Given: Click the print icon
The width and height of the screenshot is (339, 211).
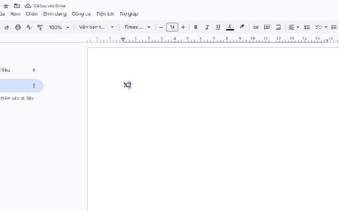Looking at the screenshot, I should coord(18,27).
